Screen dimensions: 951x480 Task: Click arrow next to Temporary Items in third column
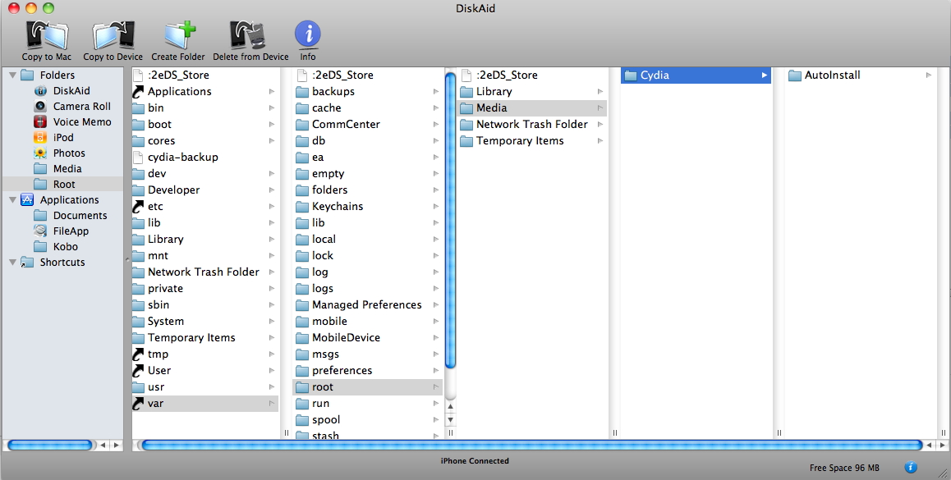point(600,140)
